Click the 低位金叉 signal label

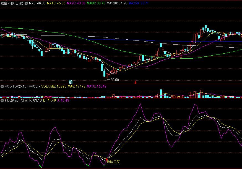[113, 162]
